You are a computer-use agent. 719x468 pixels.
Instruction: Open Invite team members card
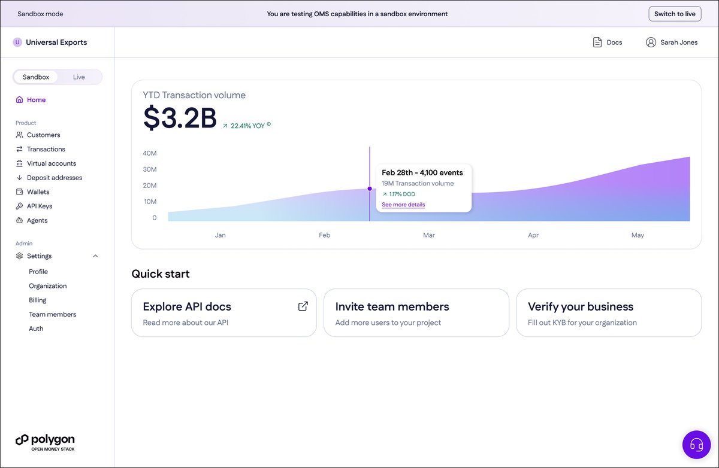pos(416,313)
